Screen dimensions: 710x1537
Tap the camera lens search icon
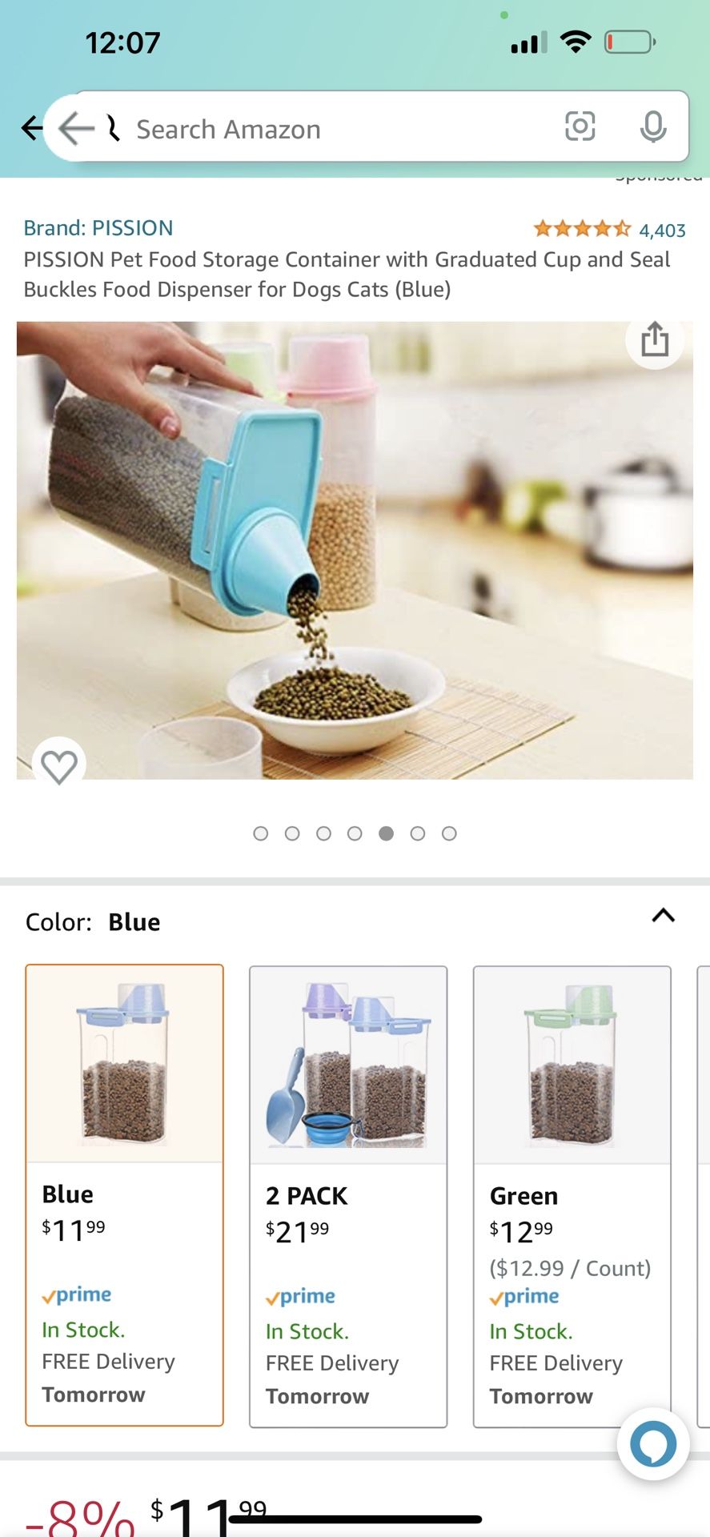point(580,126)
